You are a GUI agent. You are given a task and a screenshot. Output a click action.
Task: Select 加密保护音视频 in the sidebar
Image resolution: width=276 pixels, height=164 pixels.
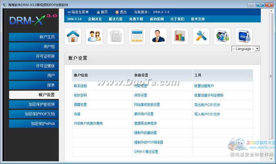[x=34, y=105]
